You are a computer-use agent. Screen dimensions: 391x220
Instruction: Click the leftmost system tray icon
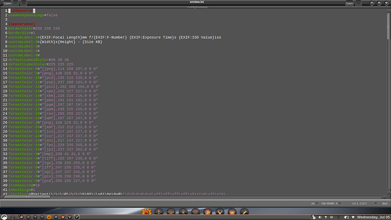pos(314,217)
